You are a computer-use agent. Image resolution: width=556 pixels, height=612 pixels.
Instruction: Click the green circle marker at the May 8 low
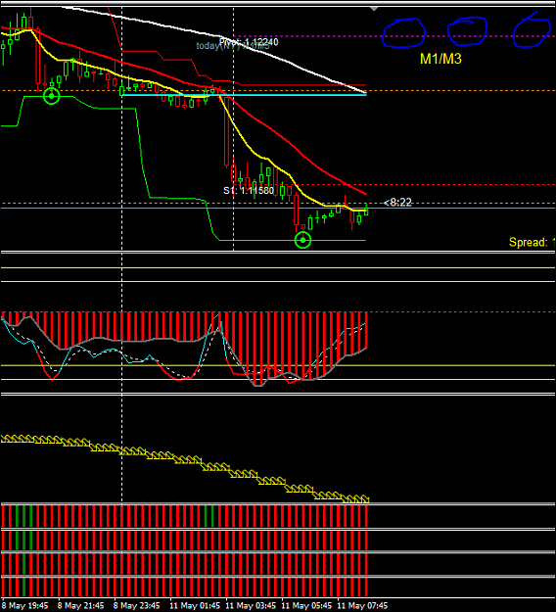[51, 96]
